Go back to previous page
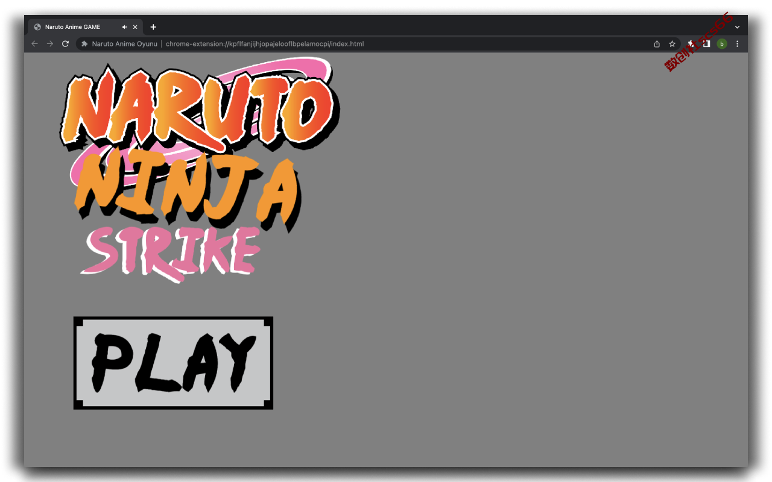The image size is (772, 482). point(34,44)
